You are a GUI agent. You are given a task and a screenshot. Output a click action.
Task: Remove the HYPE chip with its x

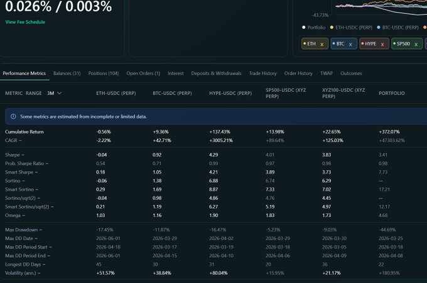pos(382,44)
